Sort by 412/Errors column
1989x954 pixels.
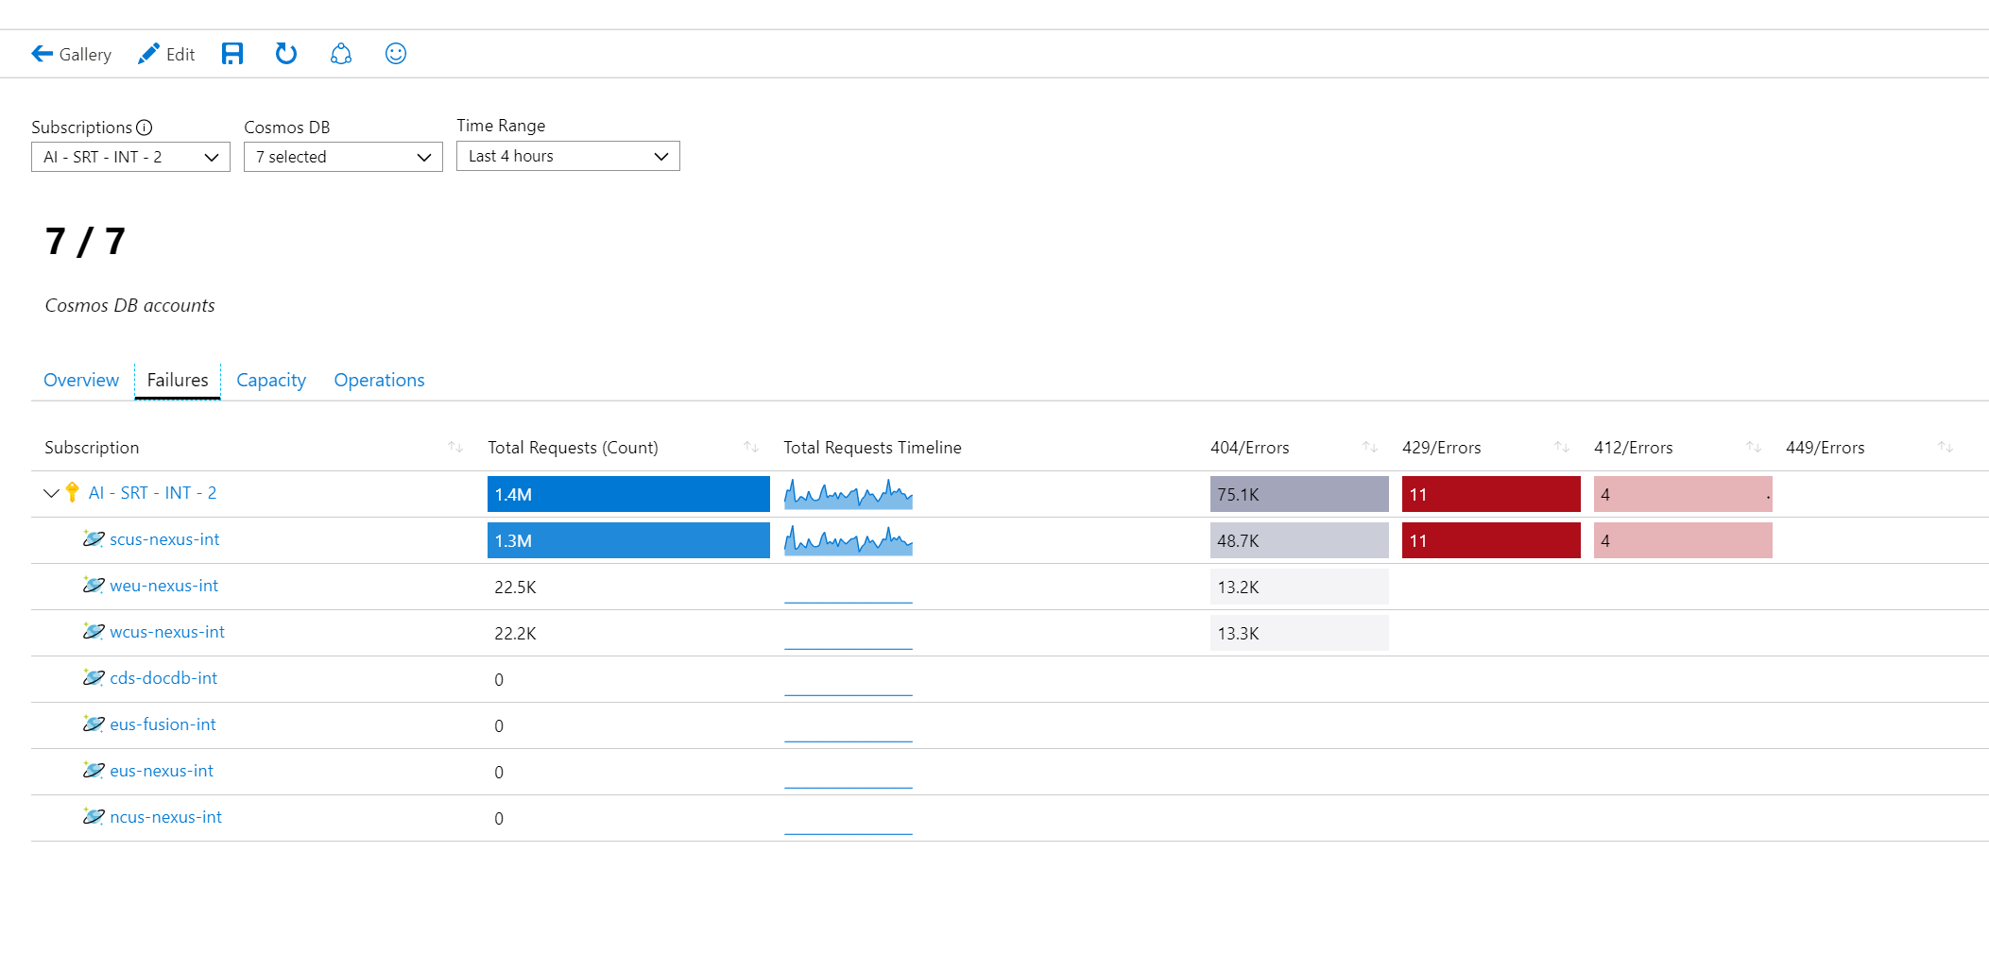click(1754, 447)
